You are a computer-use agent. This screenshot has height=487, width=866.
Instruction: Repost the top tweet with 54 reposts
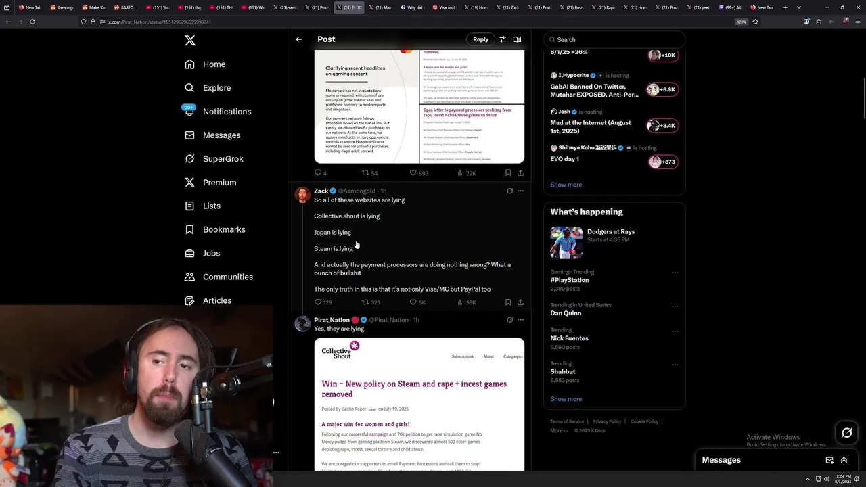pyautogui.click(x=369, y=173)
